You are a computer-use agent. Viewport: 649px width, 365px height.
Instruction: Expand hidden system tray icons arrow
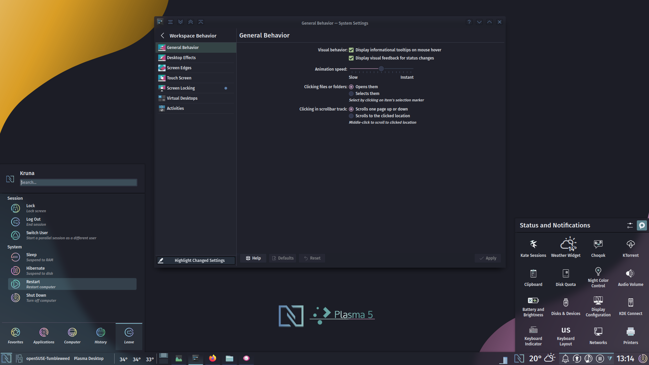(610, 358)
